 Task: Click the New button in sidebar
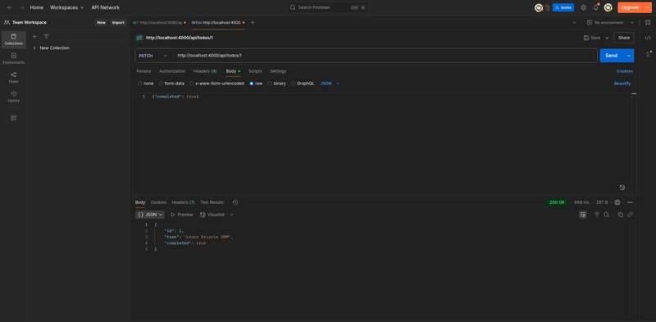click(x=101, y=23)
